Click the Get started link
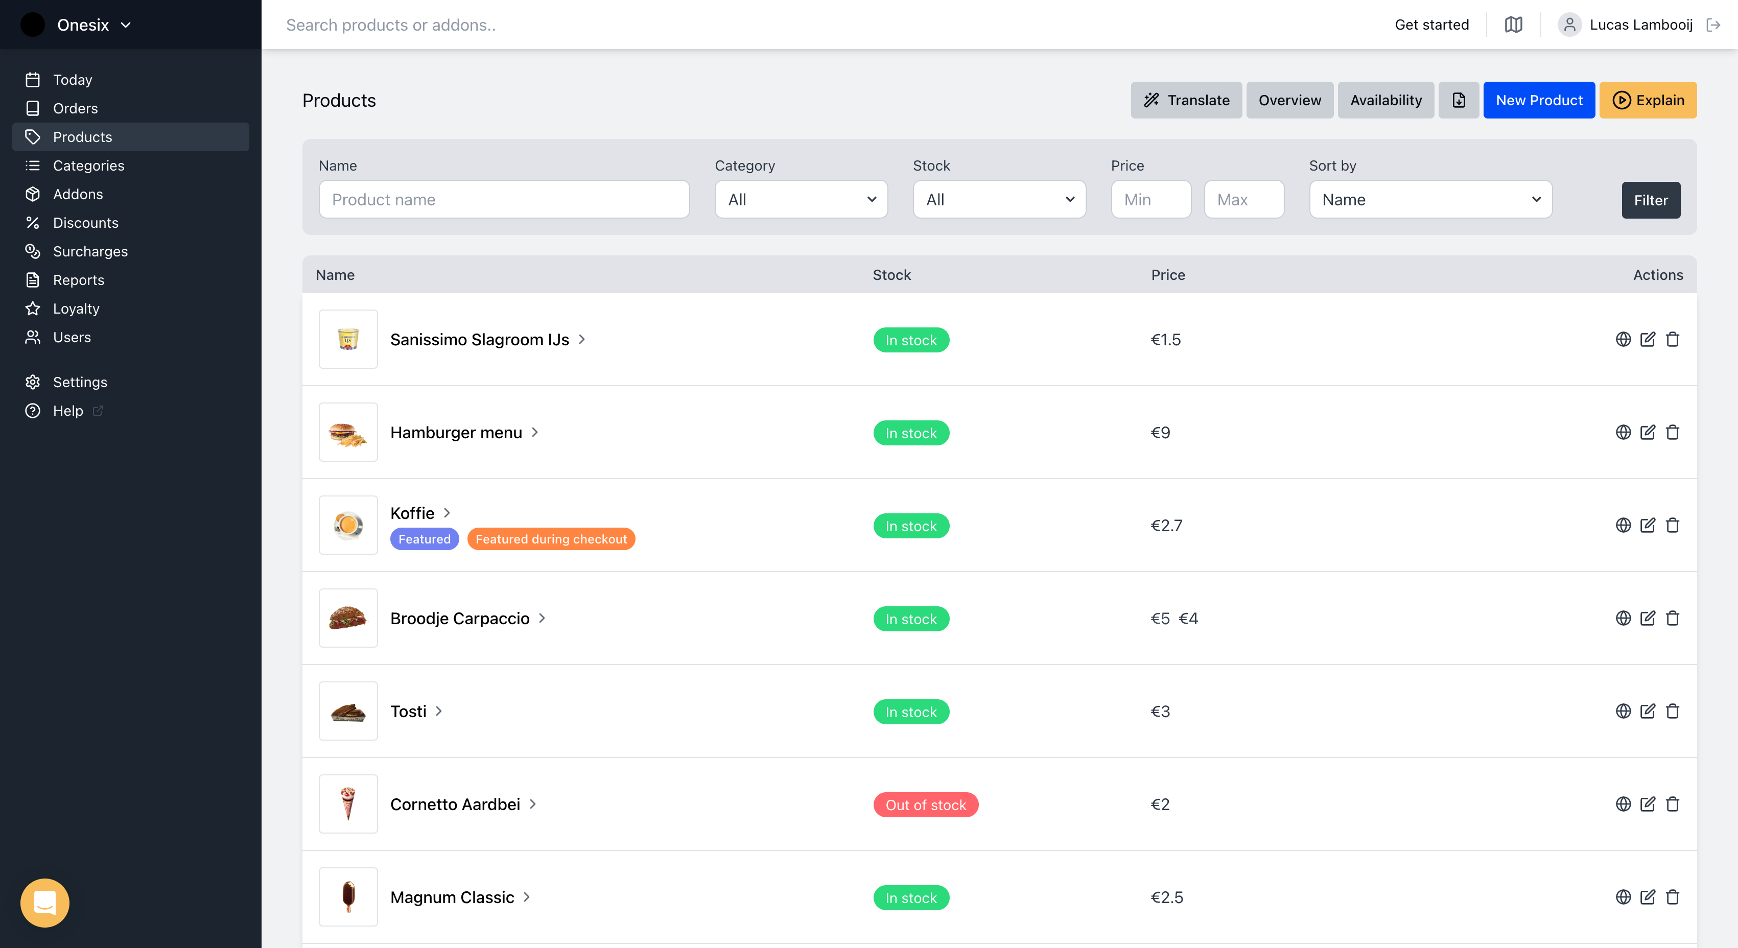 point(1431,25)
